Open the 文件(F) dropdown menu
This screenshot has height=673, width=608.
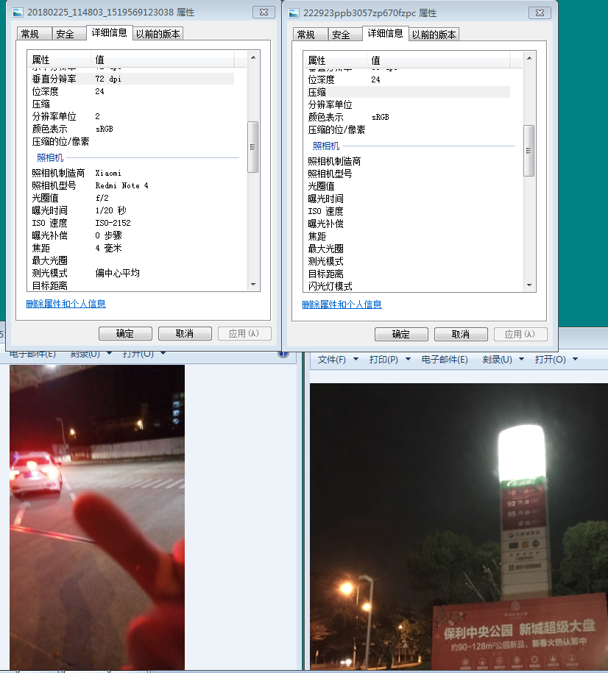(x=338, y=360)
